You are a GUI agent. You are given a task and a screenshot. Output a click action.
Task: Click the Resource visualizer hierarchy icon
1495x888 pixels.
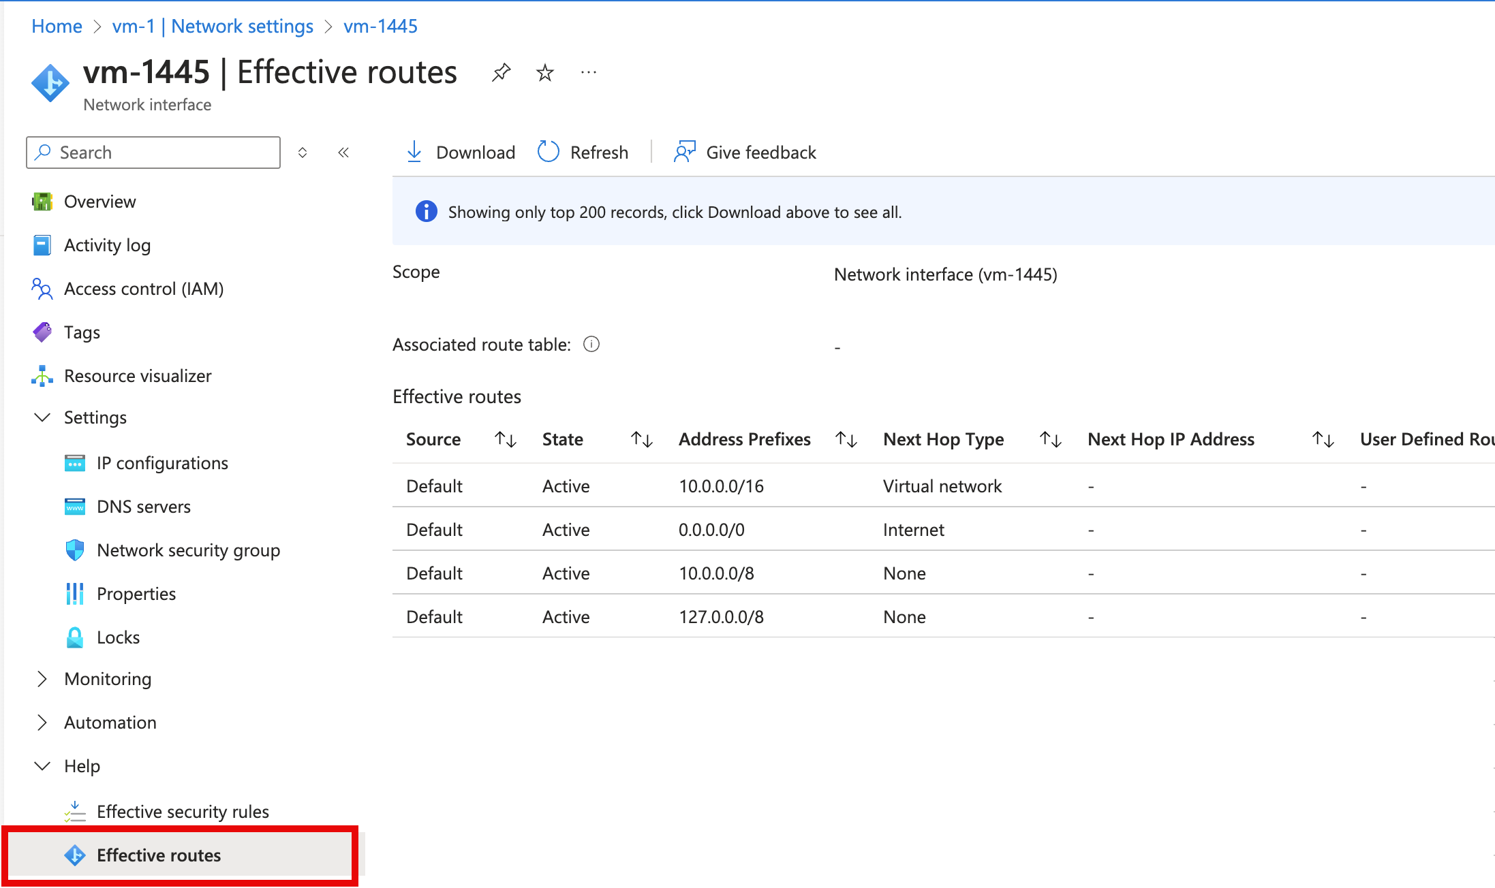pos(42,376)
